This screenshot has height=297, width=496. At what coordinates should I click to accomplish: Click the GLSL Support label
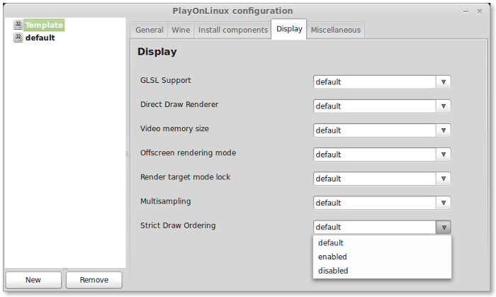pyautogui.click(x=166, y=80)
